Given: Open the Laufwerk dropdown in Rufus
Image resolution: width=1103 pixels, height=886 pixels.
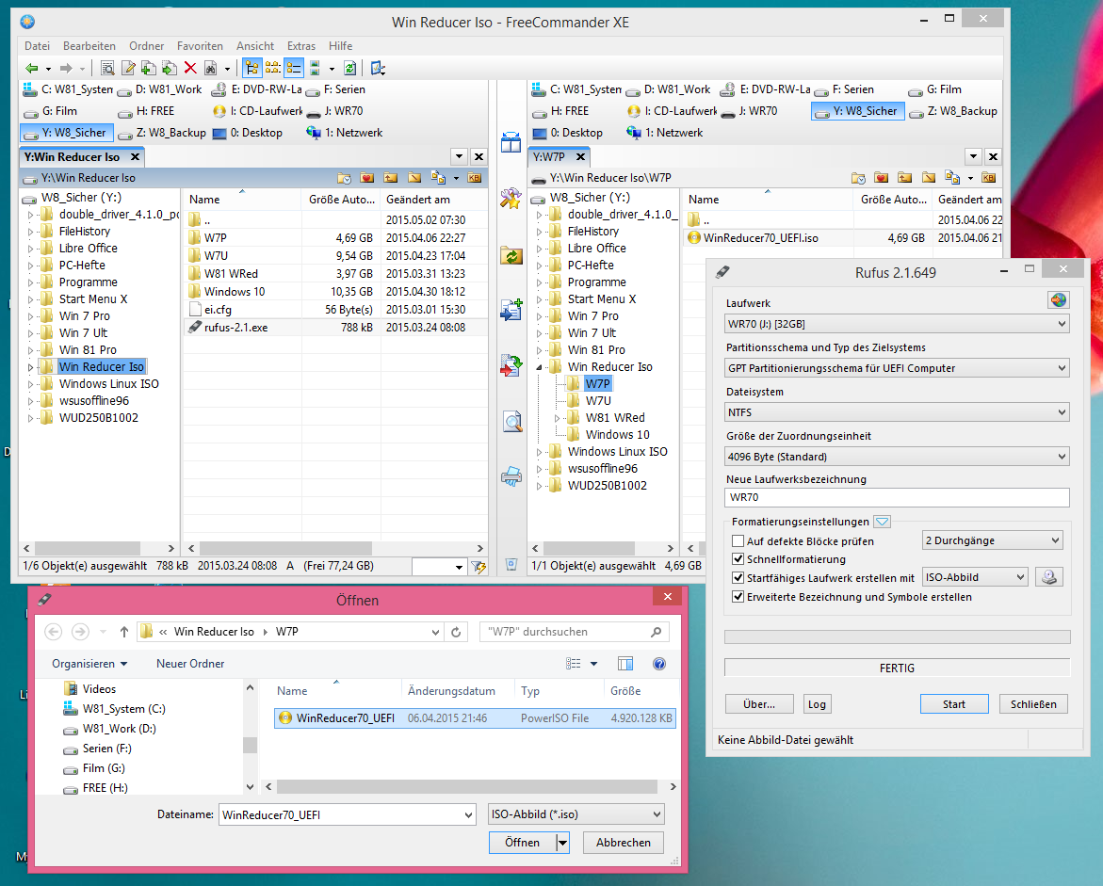Looking at the screenshot, I should pyautogui.click(x=897, y=324).
